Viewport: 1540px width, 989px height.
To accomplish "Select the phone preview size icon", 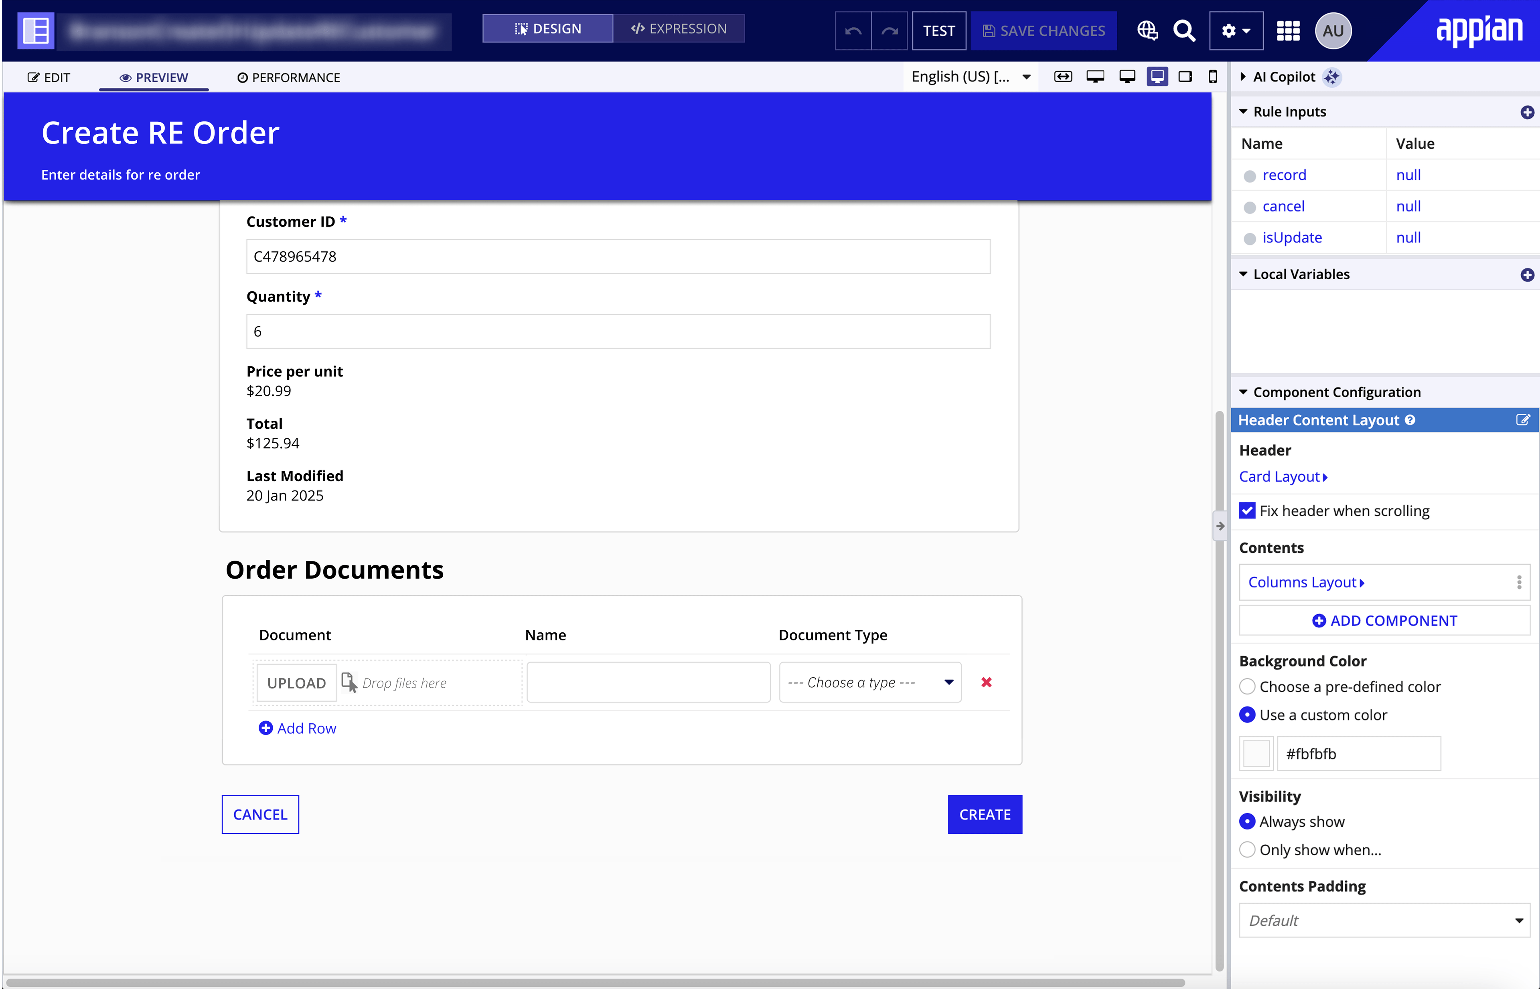I will pos(1213,77).
